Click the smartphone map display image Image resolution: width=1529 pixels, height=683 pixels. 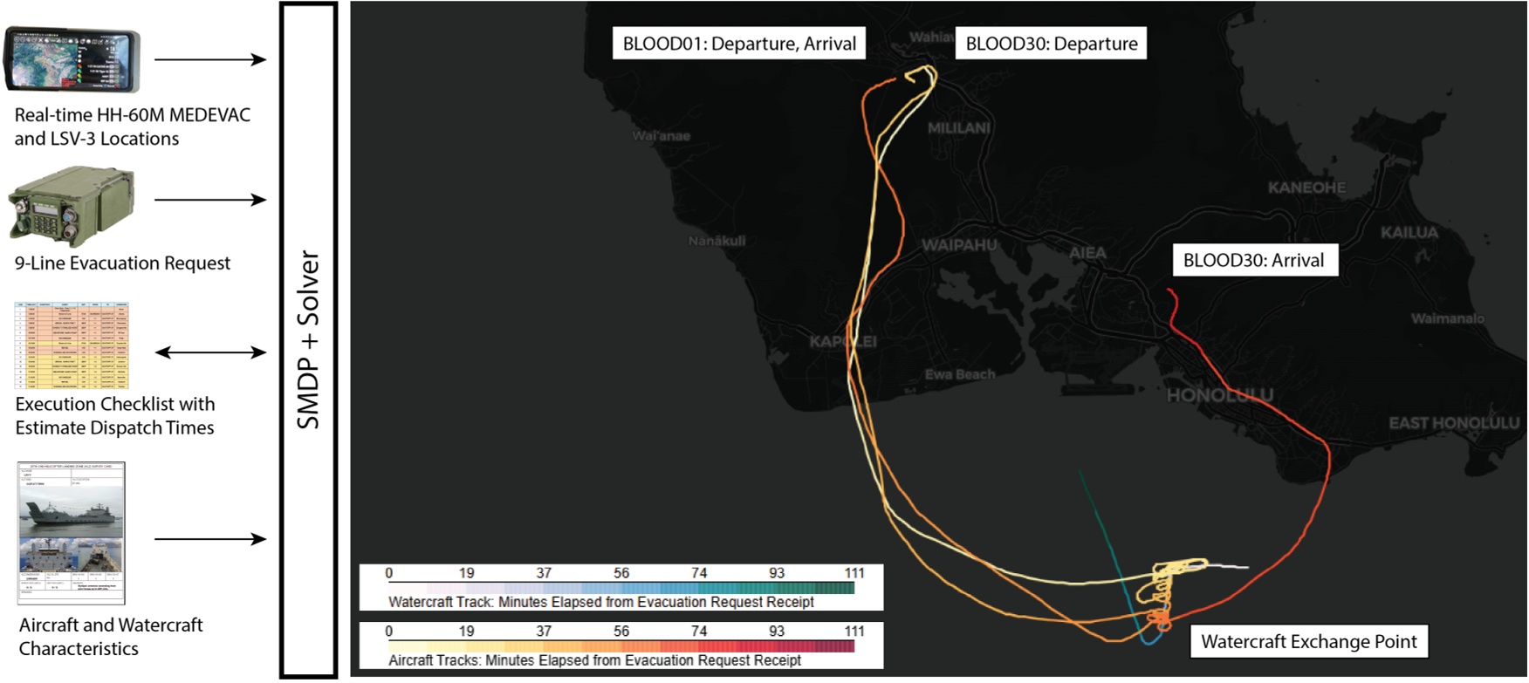click(x=72, y=59)
